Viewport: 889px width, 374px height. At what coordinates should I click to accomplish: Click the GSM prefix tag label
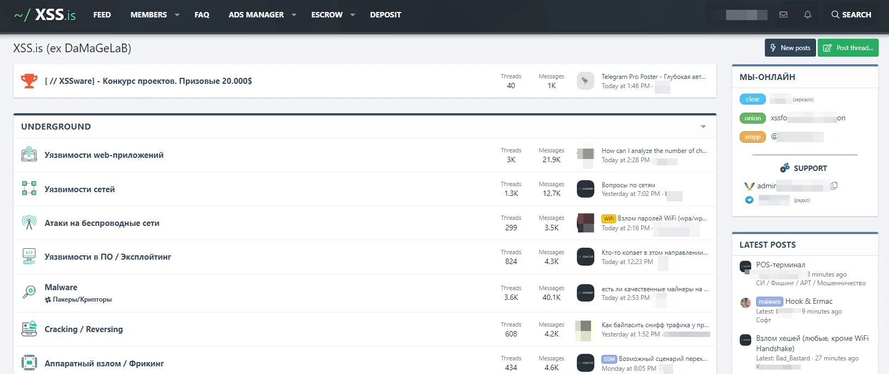click(609, 359)
